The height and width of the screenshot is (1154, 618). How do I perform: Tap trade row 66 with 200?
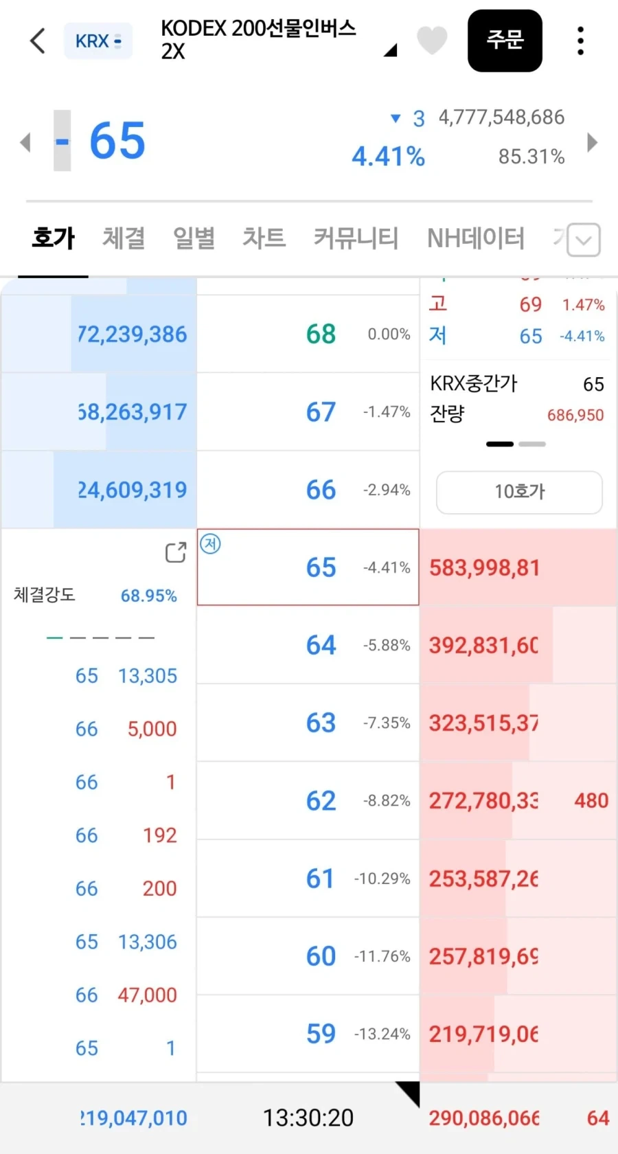pos(126,888)
